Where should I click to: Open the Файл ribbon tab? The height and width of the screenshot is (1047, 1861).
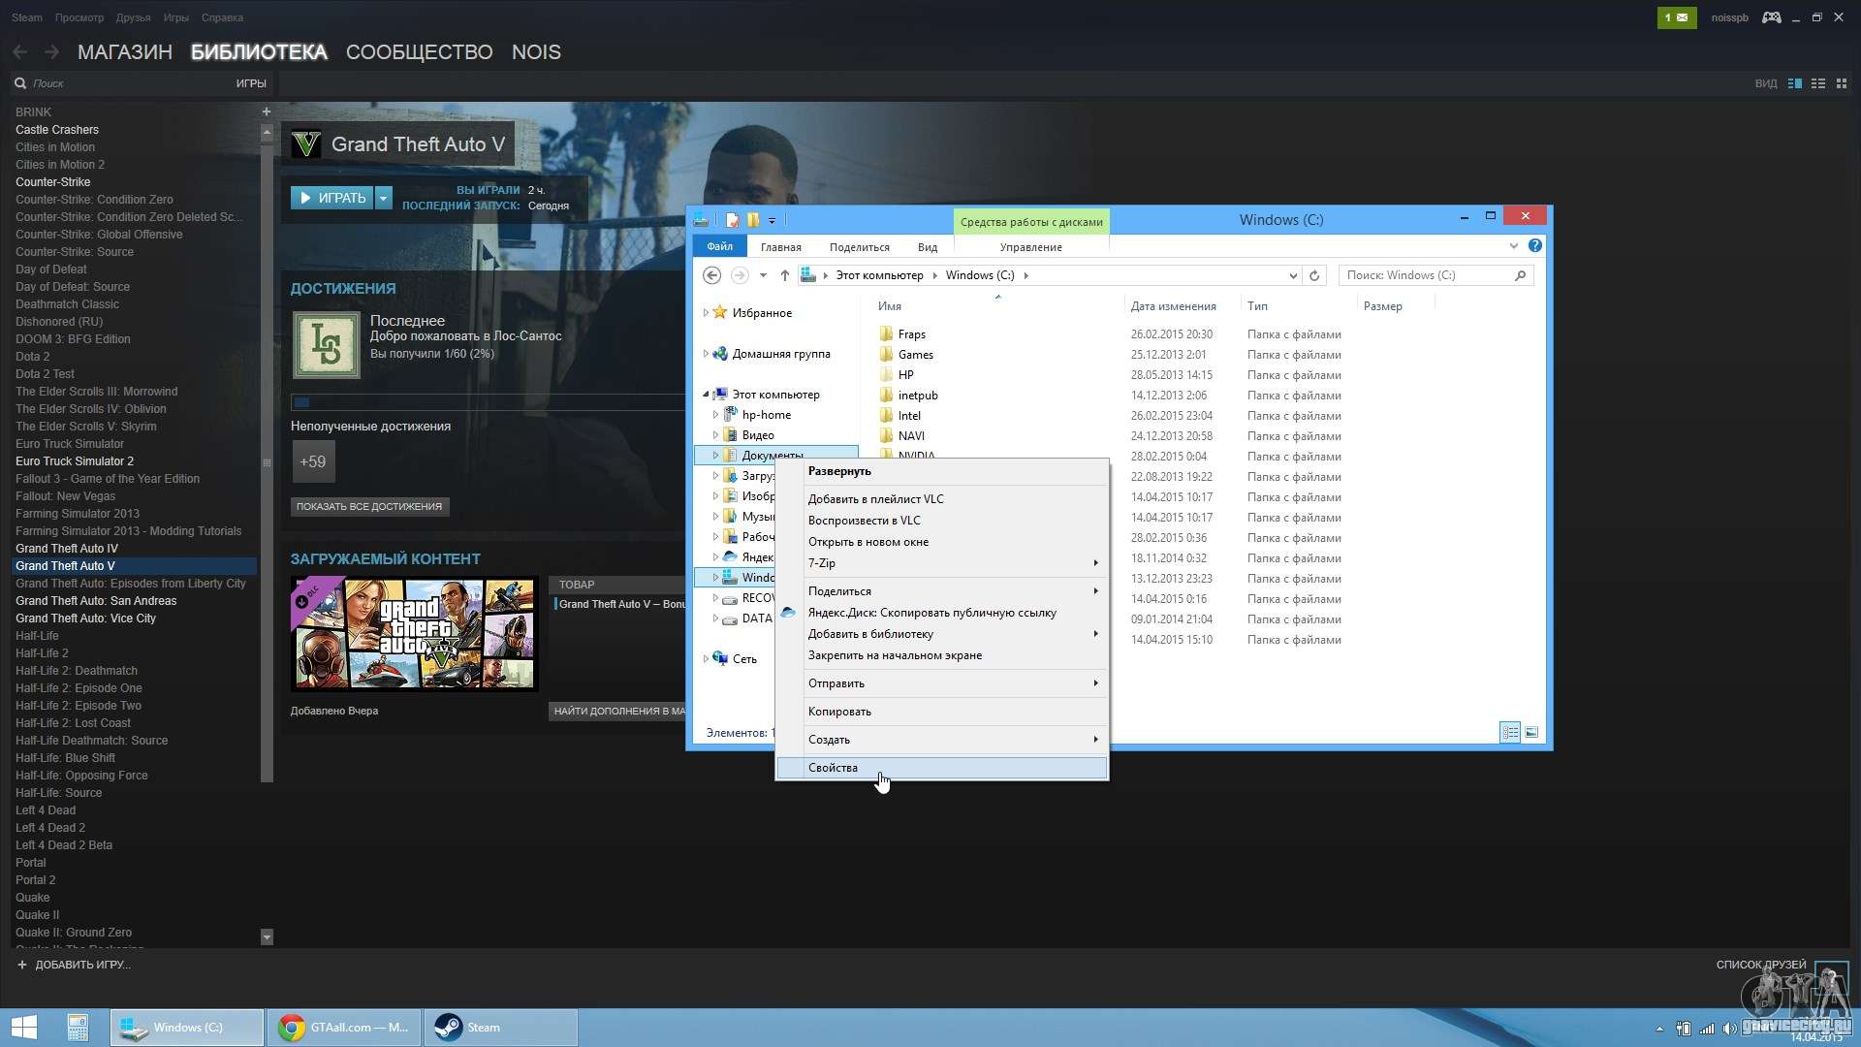pos(720,247)
